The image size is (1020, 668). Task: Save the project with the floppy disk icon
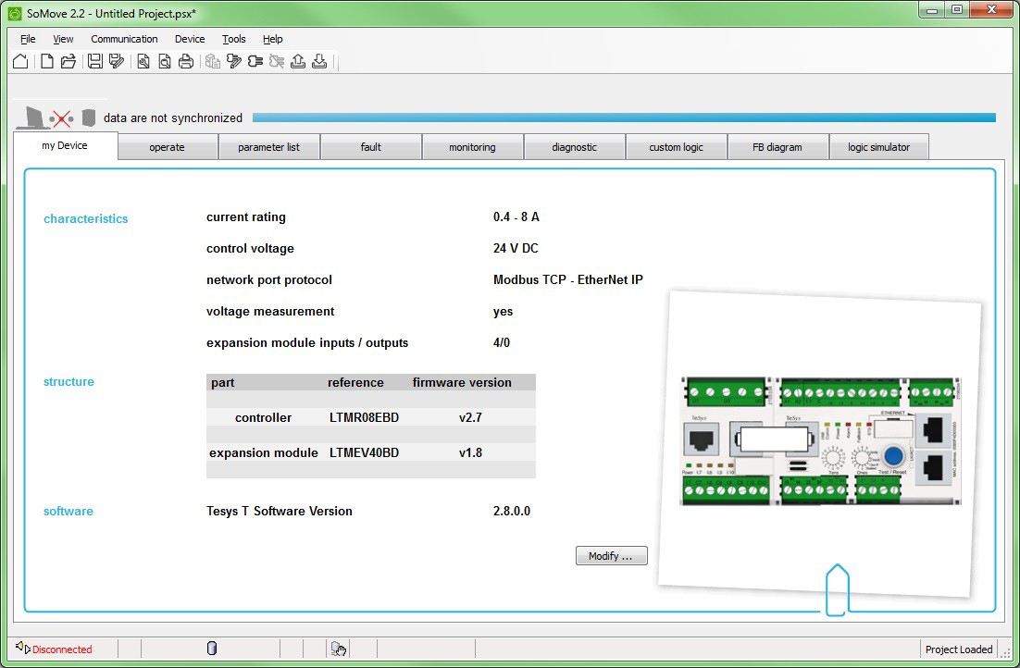point(95,61)
